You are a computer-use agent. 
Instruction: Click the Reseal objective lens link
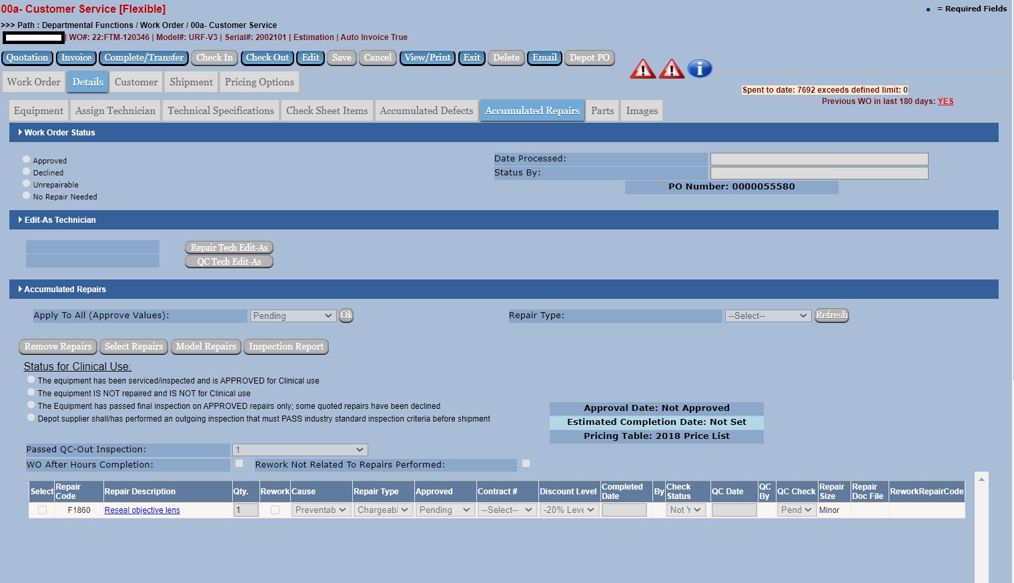coord(142,510)
